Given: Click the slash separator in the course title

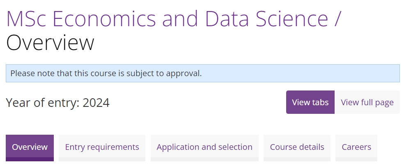Looking at the screenshot, I should tap(337, 18).
